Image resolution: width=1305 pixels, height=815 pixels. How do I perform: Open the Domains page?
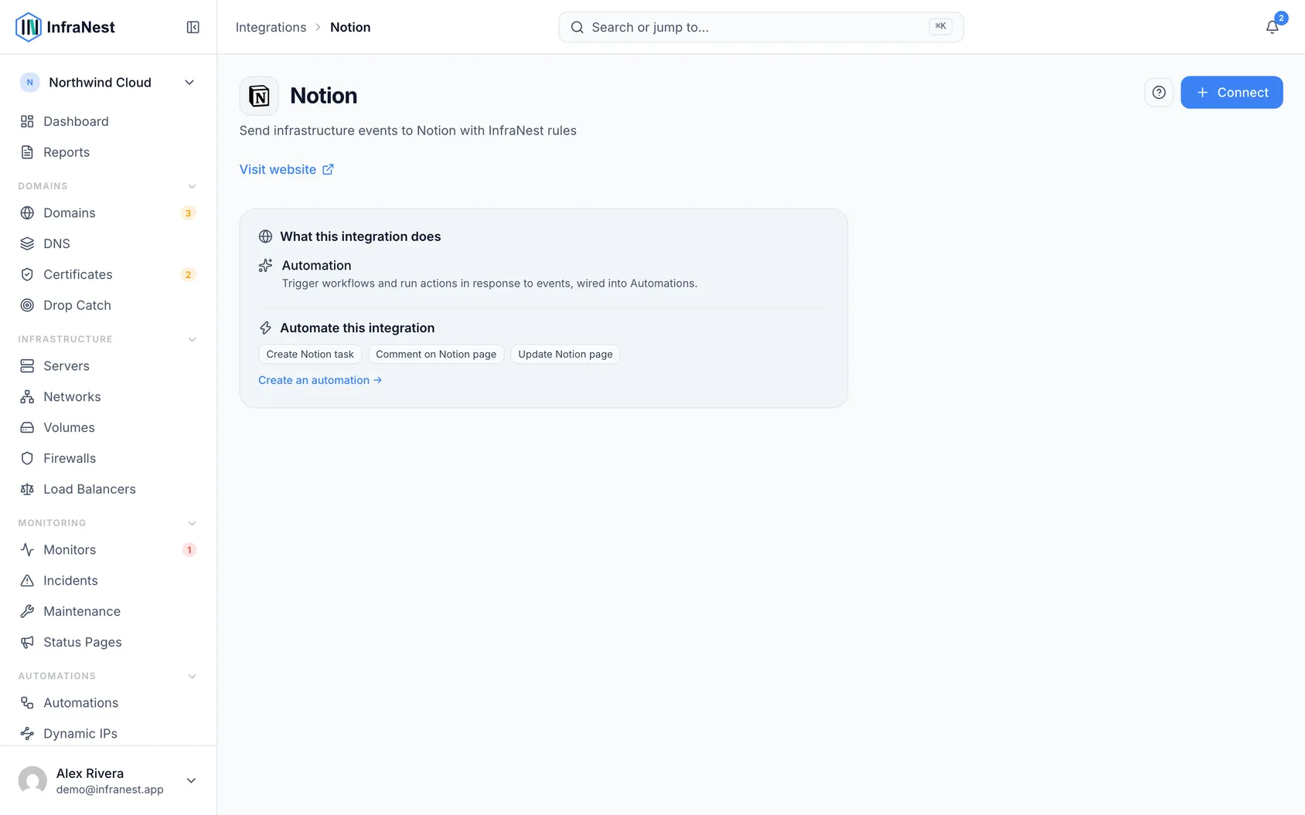click(x=108, y=212)
